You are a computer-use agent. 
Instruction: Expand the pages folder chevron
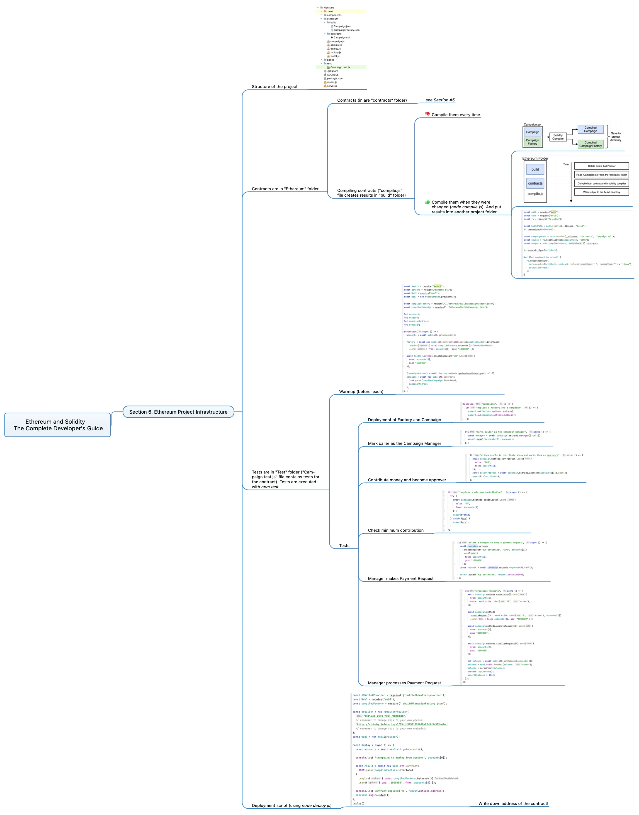coord(321,60)
